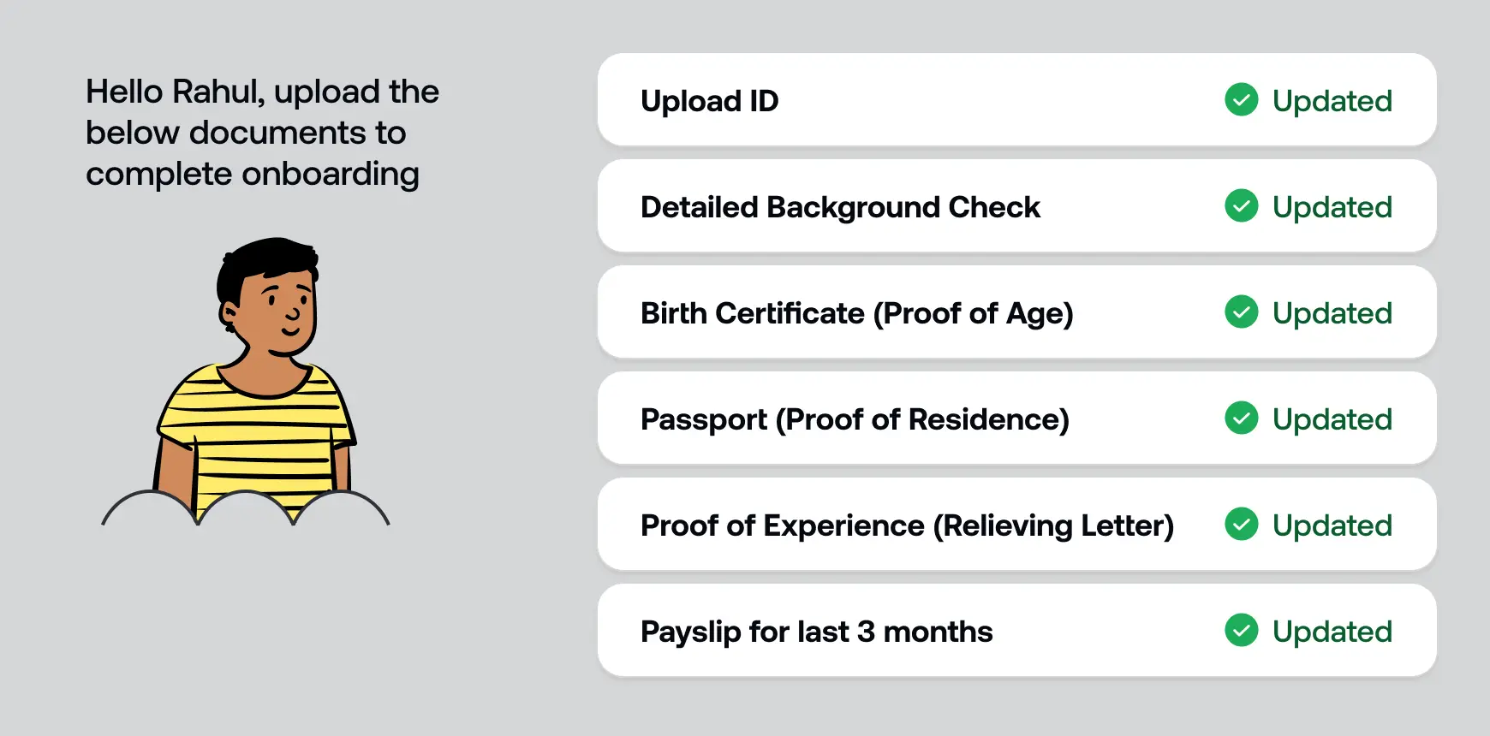Click the Passport row's green checkmark icon
Image resolution: width=1490 pixels, height=736 pixels.
pyautogui.click(x=1241, y=418)
